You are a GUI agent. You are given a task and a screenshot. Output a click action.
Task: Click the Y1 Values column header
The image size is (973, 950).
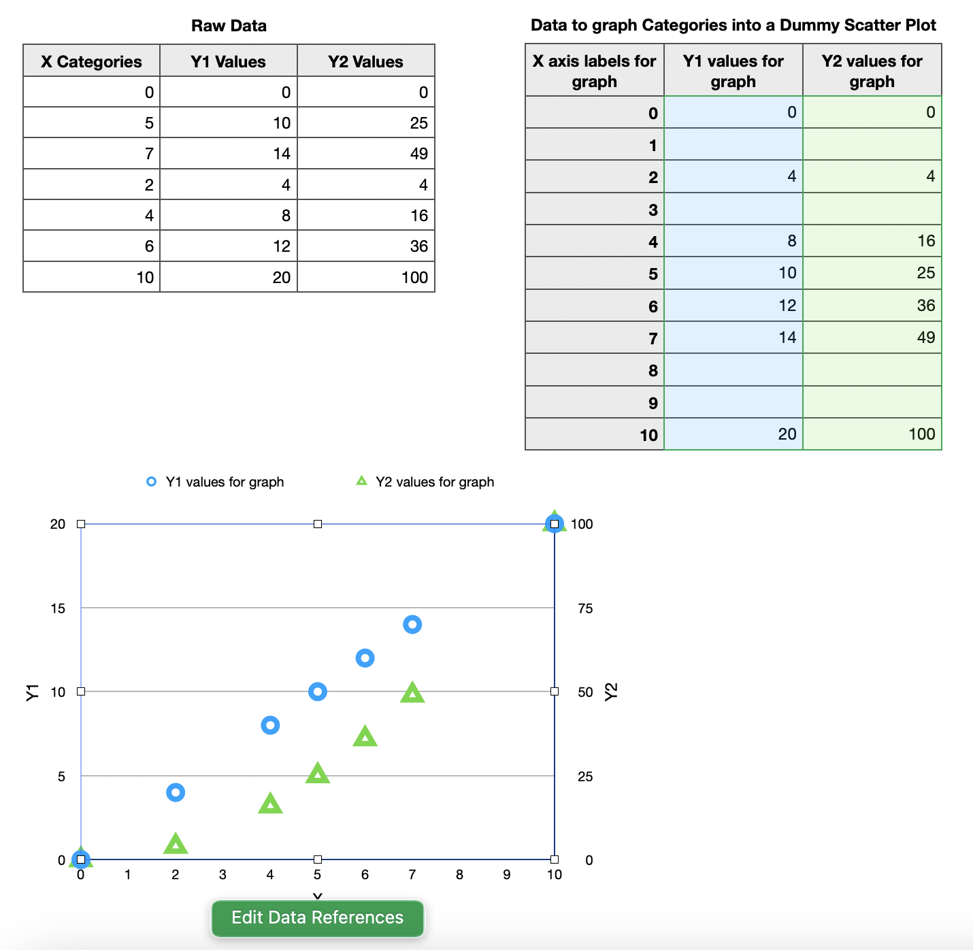click(x=228, y=61)
